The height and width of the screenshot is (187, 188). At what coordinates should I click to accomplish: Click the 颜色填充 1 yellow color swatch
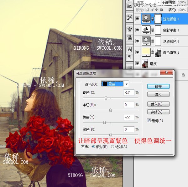[146, 52]
